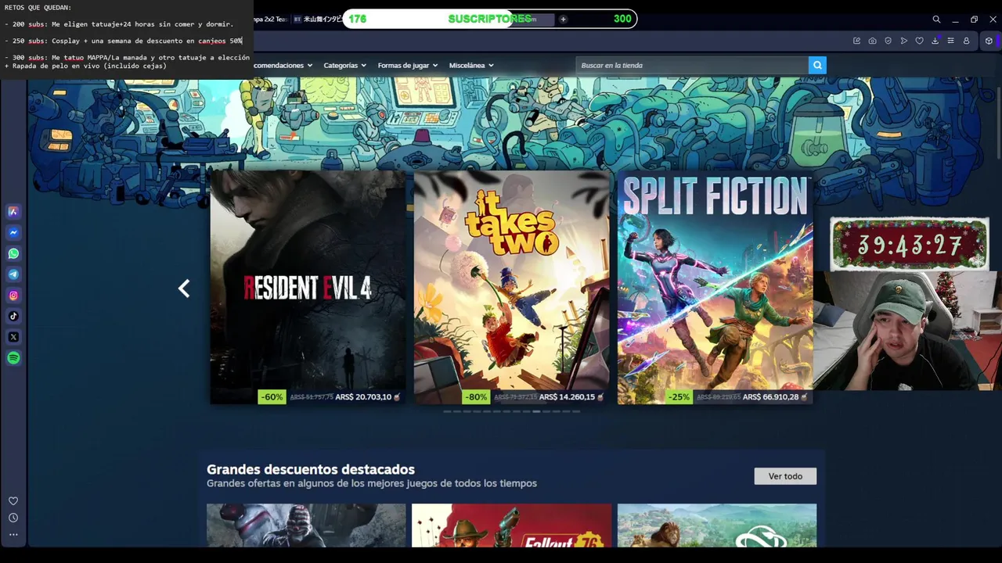Open TikTok from the sidebar
Image resolution: width=1002 pixels, height=563 pixels.
click(x=13, y=316)
